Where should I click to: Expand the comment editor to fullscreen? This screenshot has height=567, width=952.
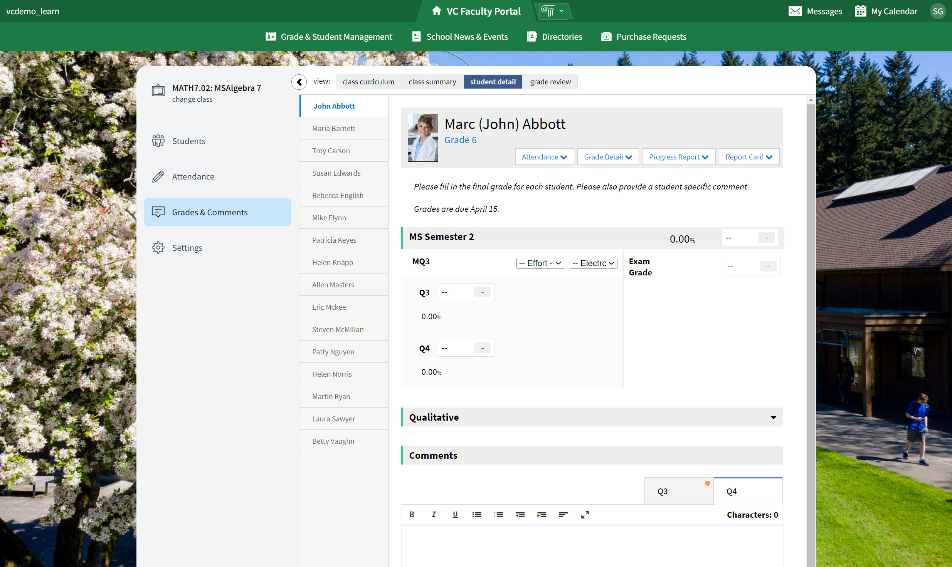click(585, 515)
